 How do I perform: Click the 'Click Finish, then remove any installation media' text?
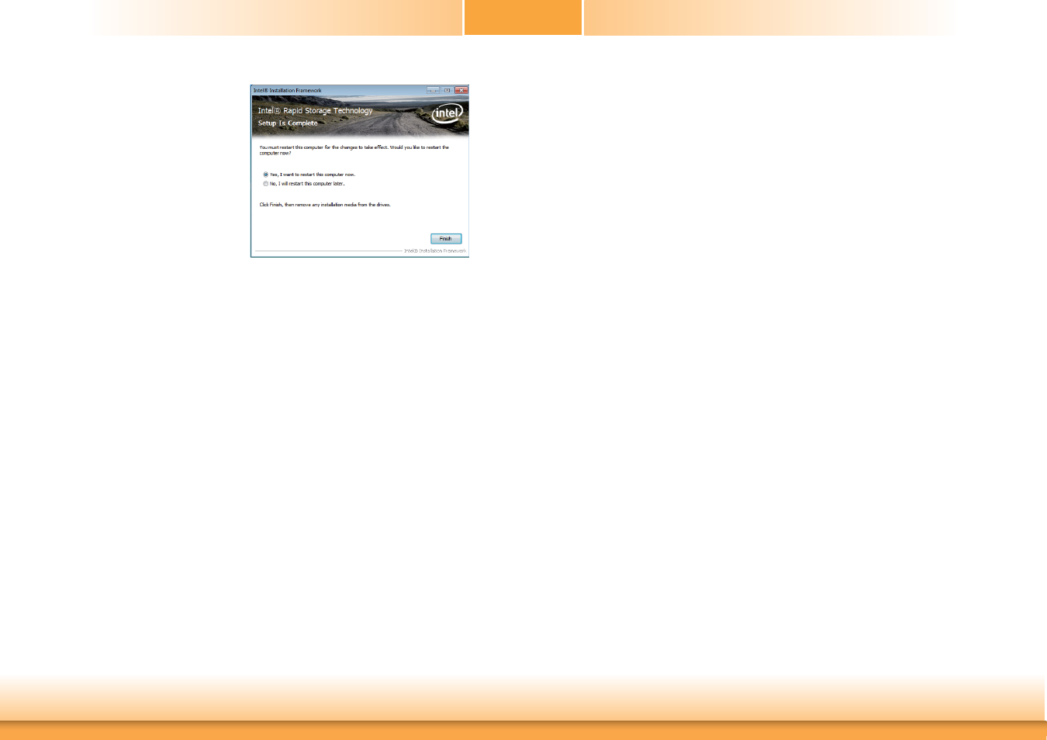tap(325, 205)
